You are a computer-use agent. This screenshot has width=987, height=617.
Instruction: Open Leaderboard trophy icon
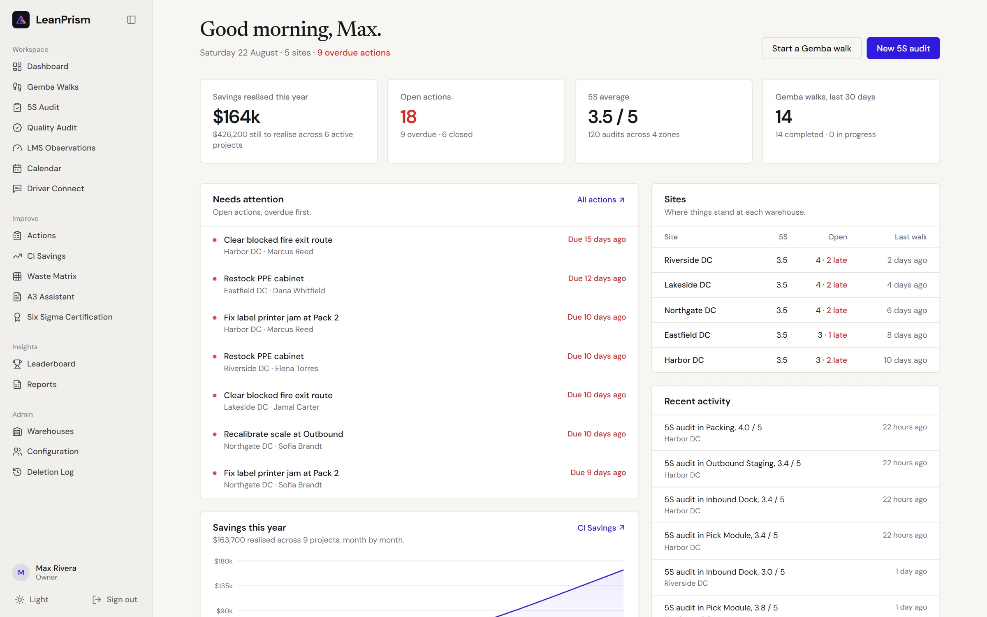[x=17, y=364]
